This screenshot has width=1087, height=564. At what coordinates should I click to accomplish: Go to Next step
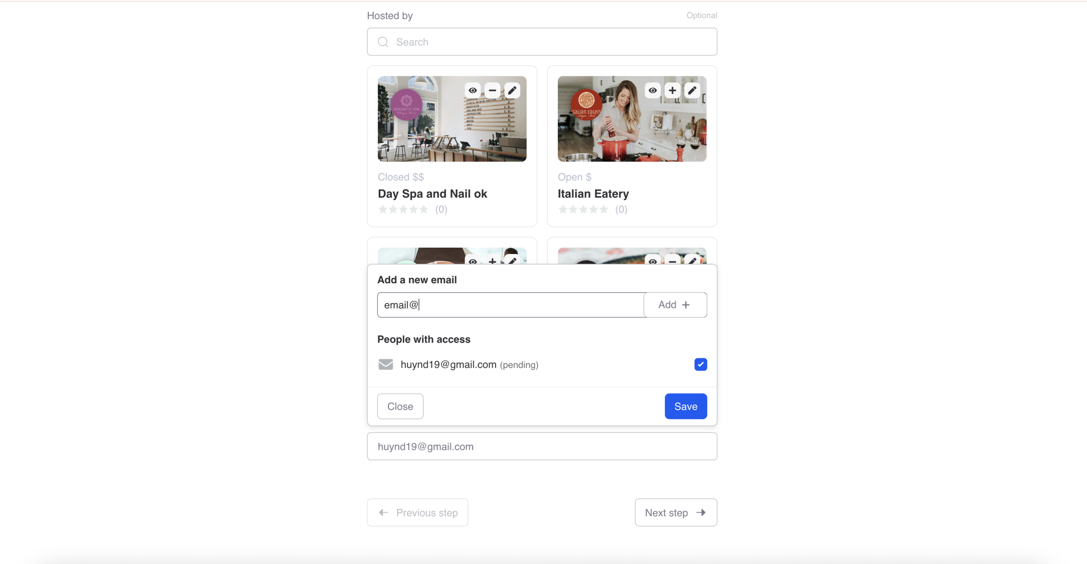(x=676, y=513)
